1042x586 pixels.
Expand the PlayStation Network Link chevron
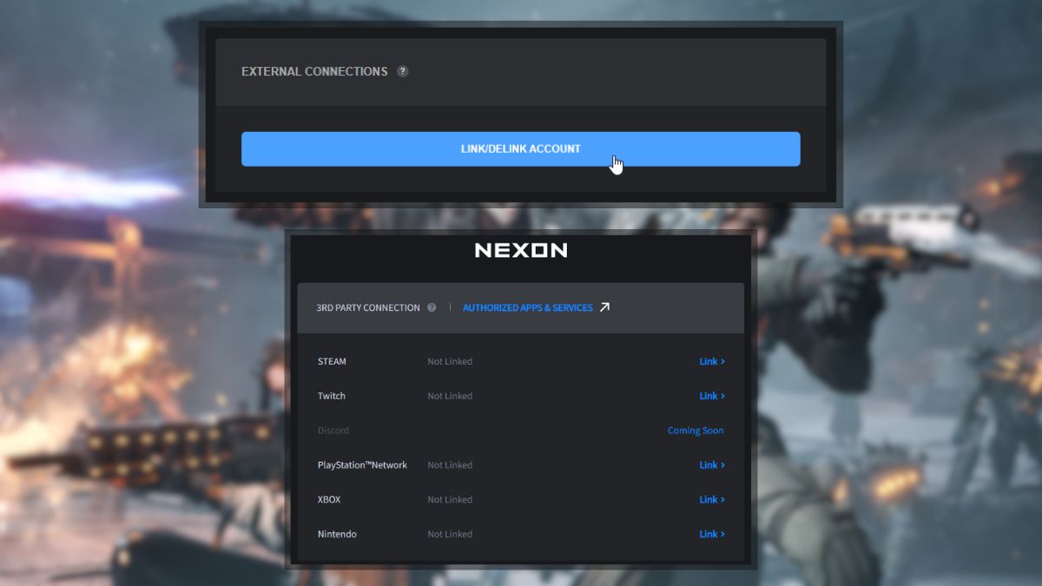click(724, 464)
